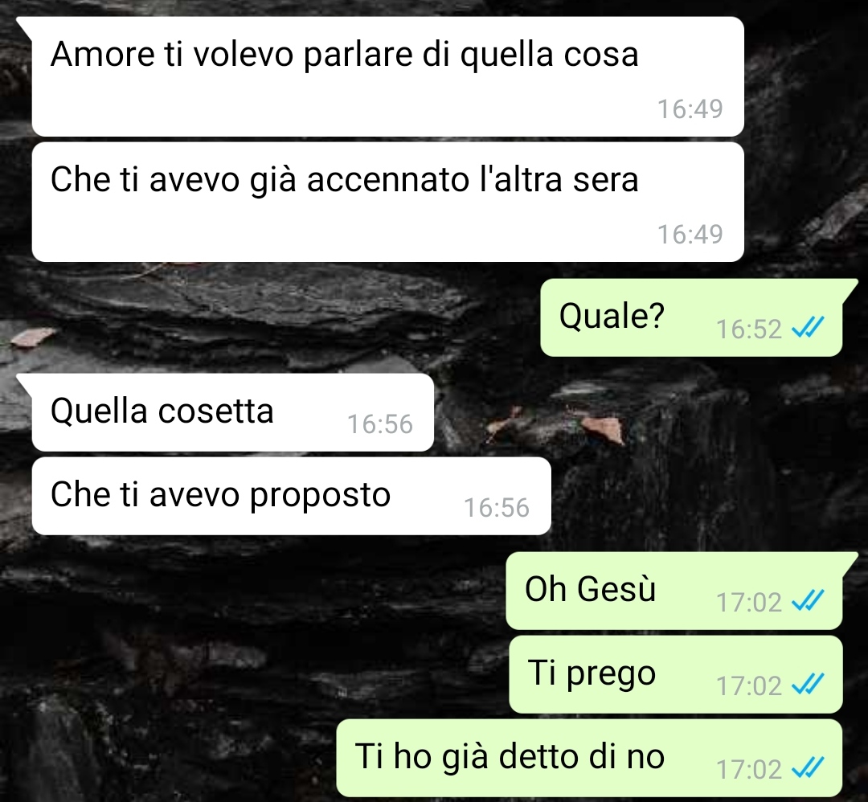Image resolution: width=868 pixels, height=802 pixels.
Task: Tap the double-check read receipt on "Quale?"
Action: pos(809,329)
